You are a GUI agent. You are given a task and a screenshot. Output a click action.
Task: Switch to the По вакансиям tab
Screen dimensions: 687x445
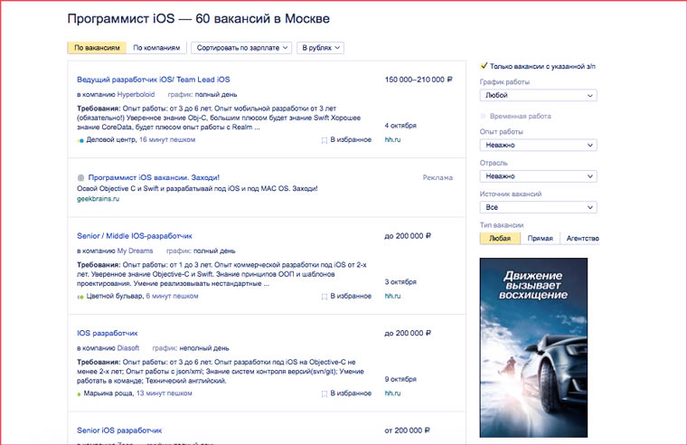97,47
